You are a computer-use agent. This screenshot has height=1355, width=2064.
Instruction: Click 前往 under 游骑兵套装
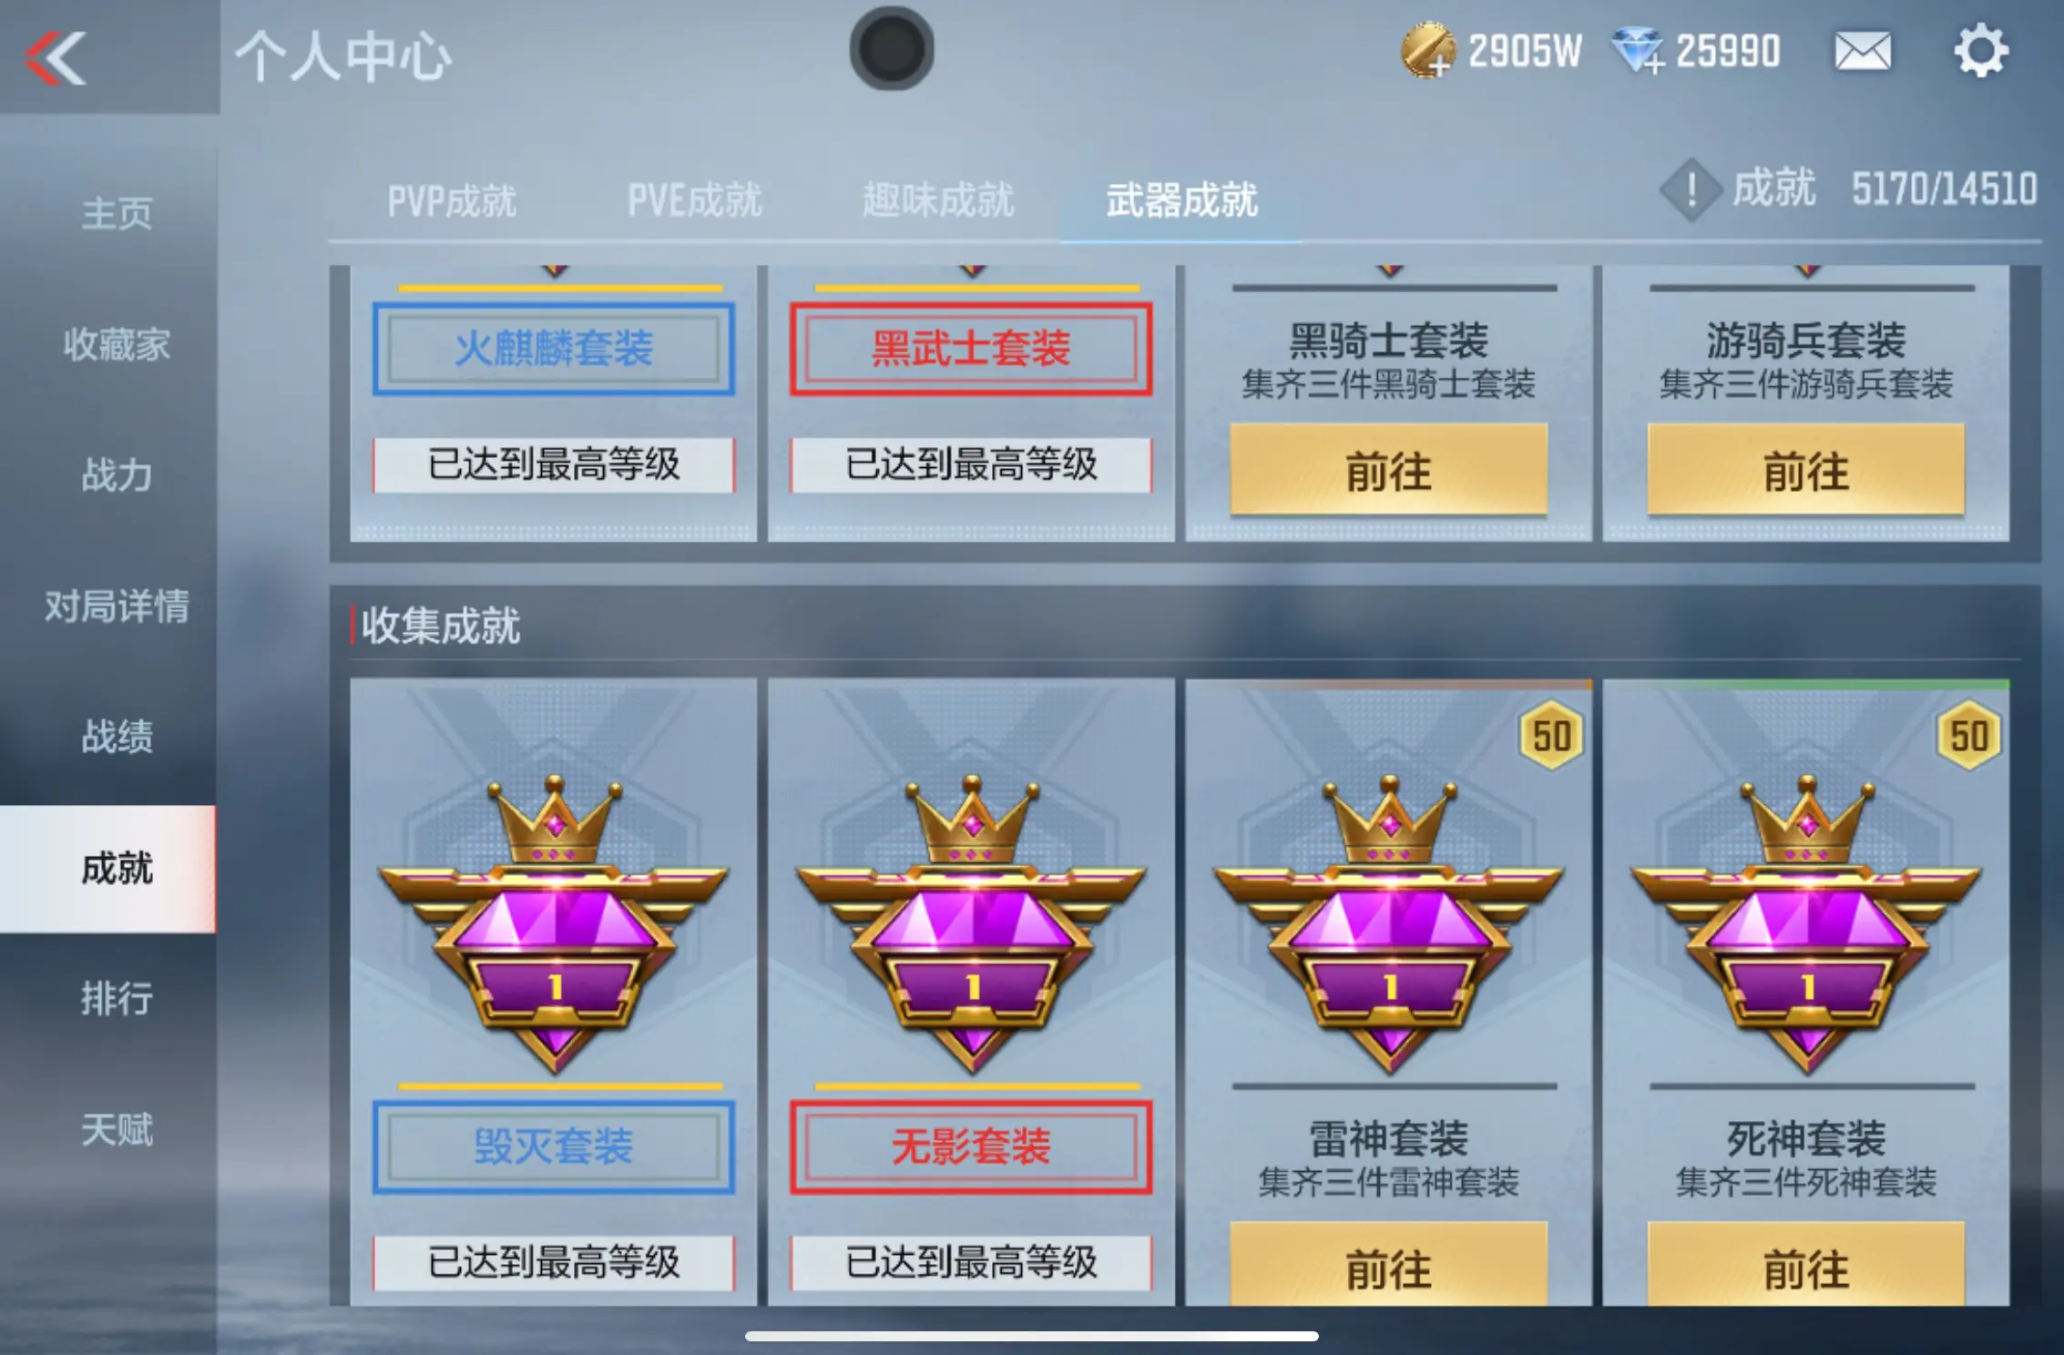[1805, 471]
